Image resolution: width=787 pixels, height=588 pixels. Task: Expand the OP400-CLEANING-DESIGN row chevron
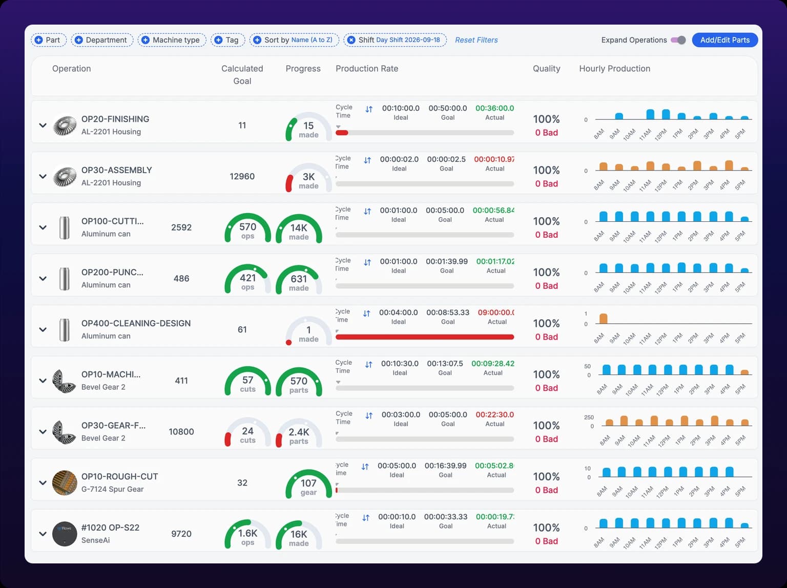tap(43, 329)
